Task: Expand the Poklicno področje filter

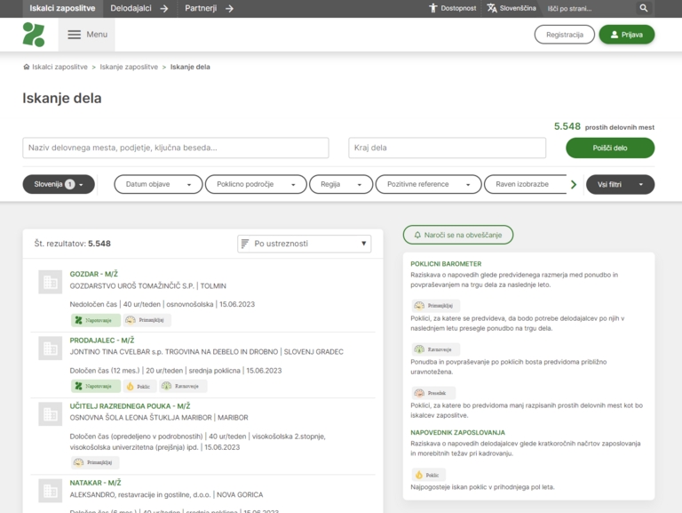Action: click(256, 184)
